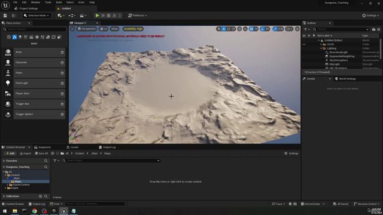The image size is (383, 215).
Task: Toggle grid snapping in viewport toolbar
Action: (x=251, y=29)
